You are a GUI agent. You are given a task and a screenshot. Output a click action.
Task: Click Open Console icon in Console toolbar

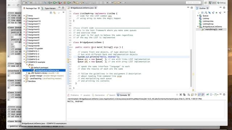tap(216, 95)
